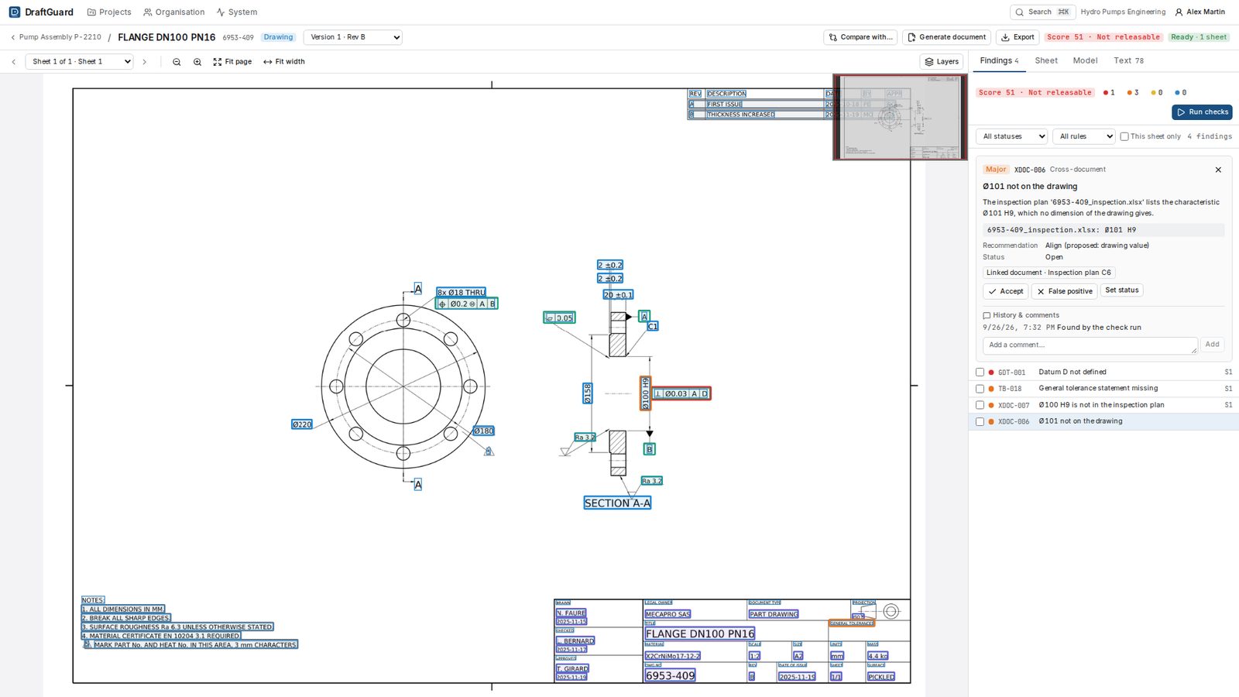The height and width of the screenshot is (697, 1239).
Task: Zoom in the drawing view
Action: [197, 62]
